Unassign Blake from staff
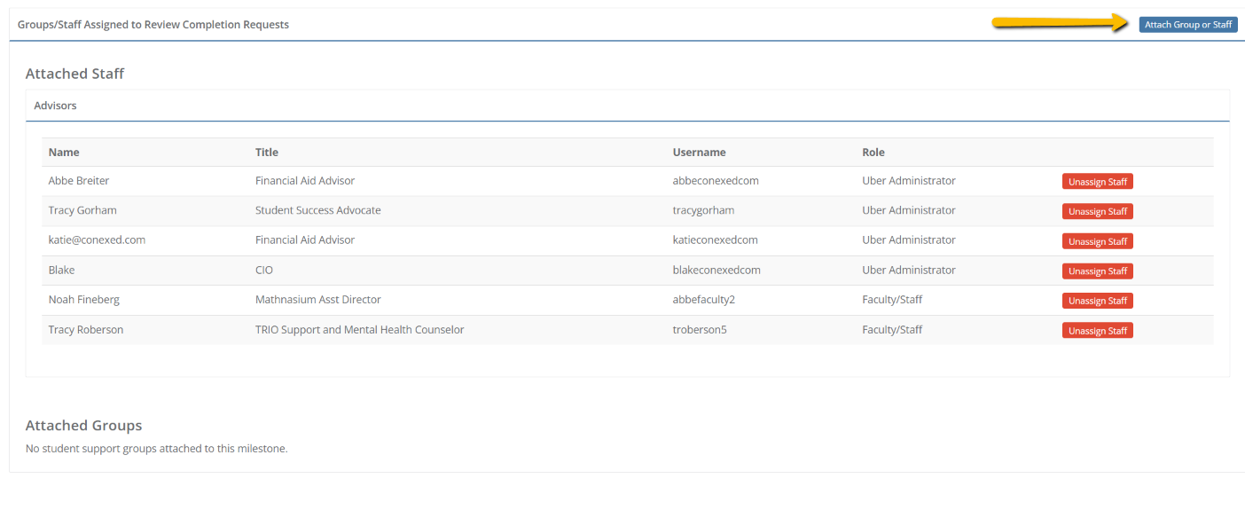 pyautogui.click(x=1098, y=271)
